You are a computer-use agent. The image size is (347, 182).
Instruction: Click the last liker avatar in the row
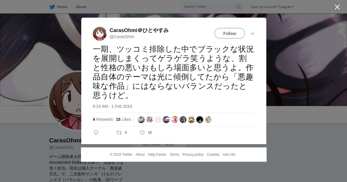(208, 120)
